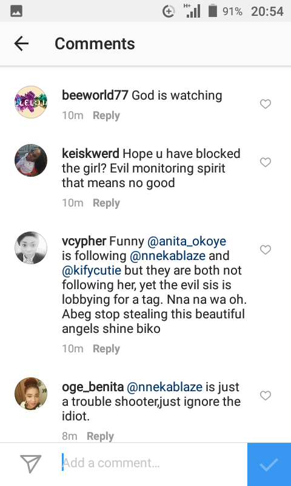Open oge_benita's profile picture

click(x=31, y=393)
